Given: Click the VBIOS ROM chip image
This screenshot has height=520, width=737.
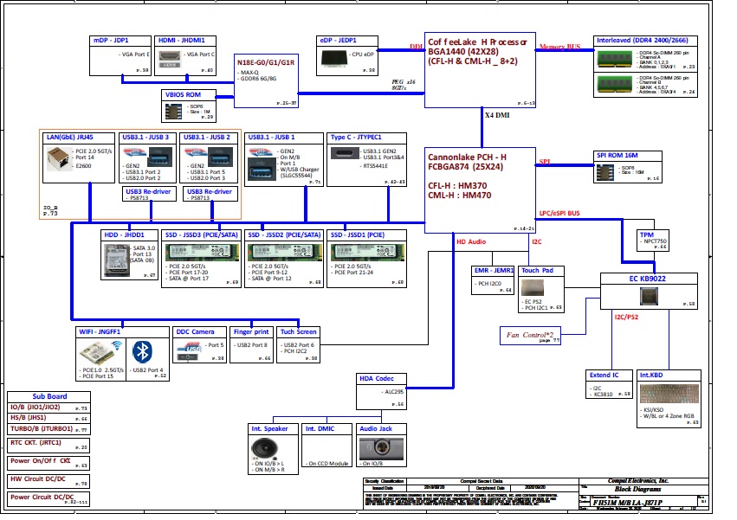Looking at the screenshot, I should (x=173, y=111).
